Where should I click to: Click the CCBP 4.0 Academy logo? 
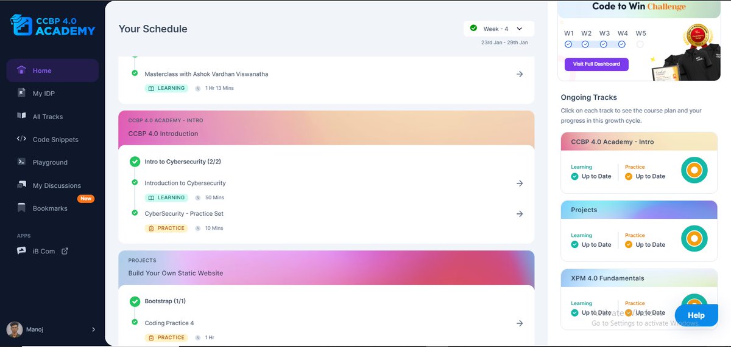point(53,24)
